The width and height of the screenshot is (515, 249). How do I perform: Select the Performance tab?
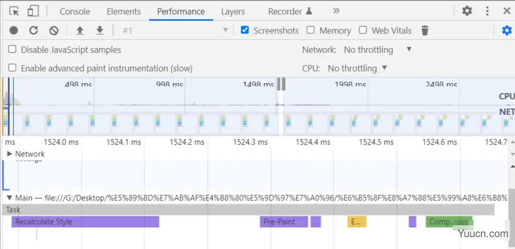(181, 11)
